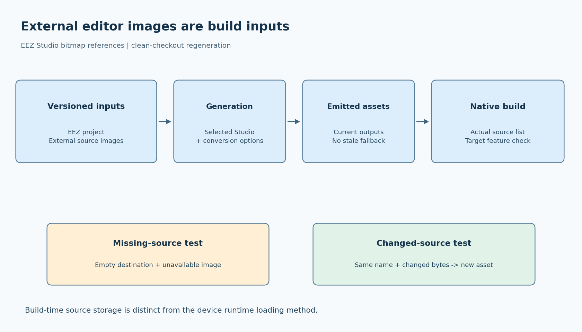Click the subtitle 'EEZ Studio bitmap references | clean-checkout regeneration'
Screen dimensions: 582x332
(x=126, y=46)
